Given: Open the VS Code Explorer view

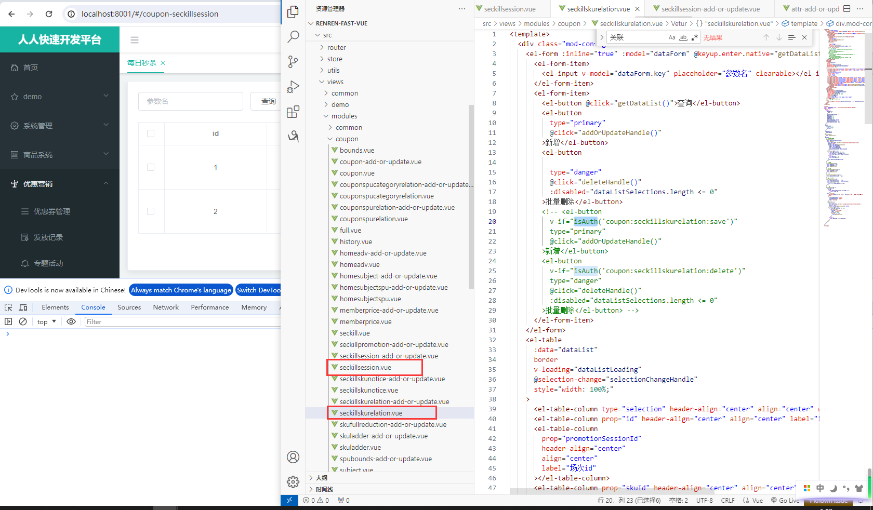Looking at the screenshot, I should click(293, 11).
